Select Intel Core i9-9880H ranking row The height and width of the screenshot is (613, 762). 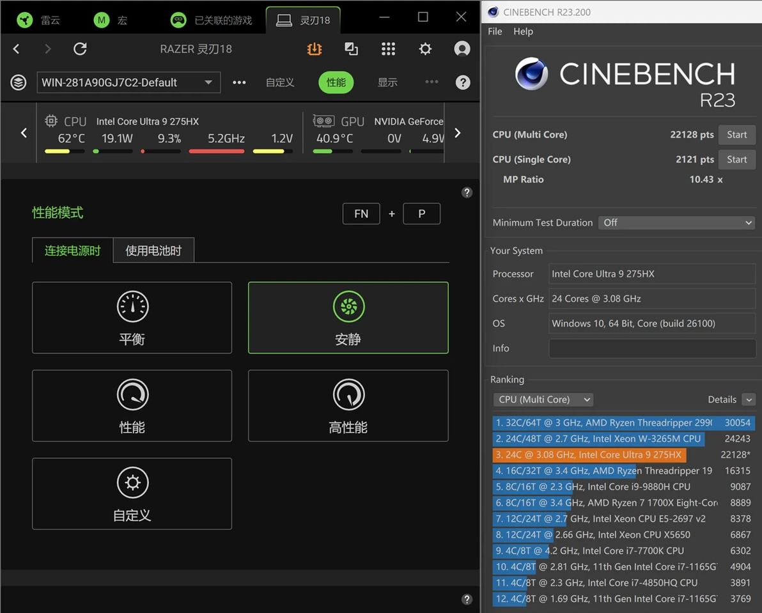[623, 486]
